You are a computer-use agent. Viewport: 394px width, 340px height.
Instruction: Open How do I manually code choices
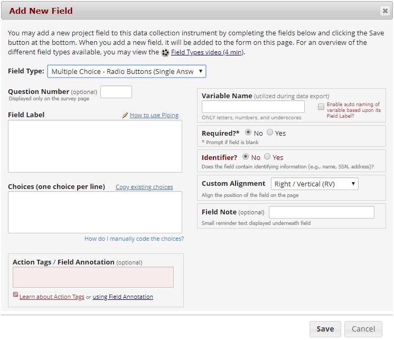(134, 239)
